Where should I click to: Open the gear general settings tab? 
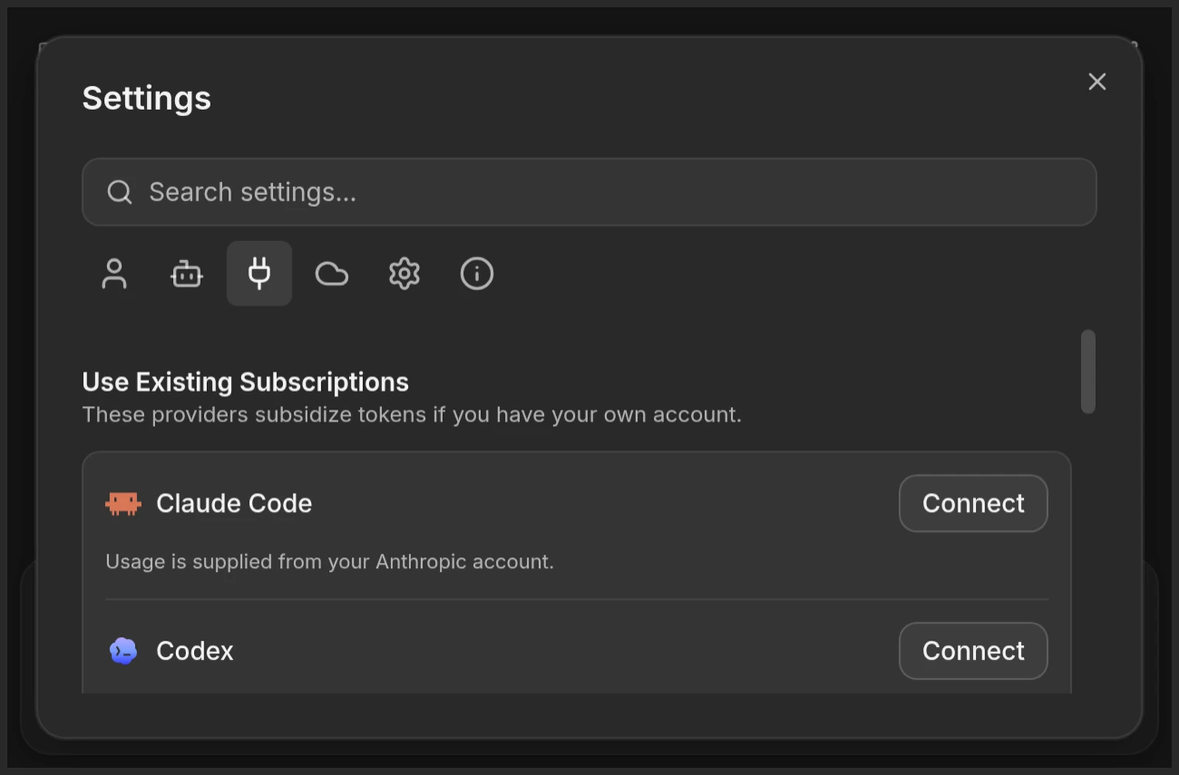click(x=404, y=274)
